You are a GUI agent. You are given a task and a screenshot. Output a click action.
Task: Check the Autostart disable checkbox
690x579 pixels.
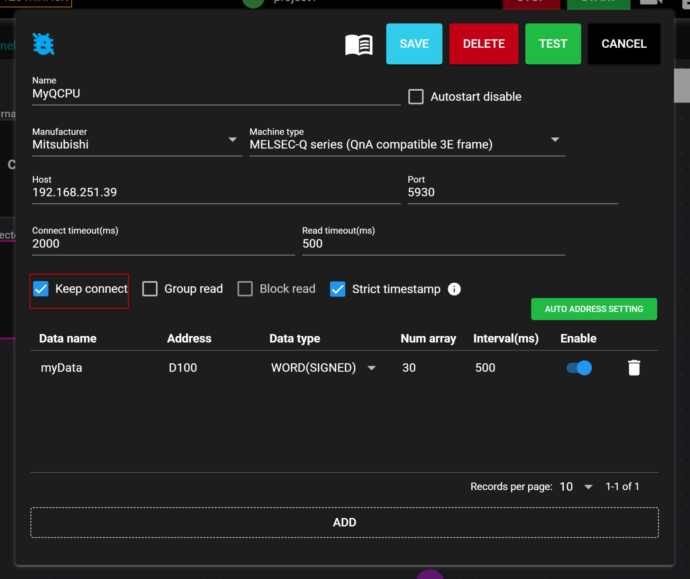416,97
